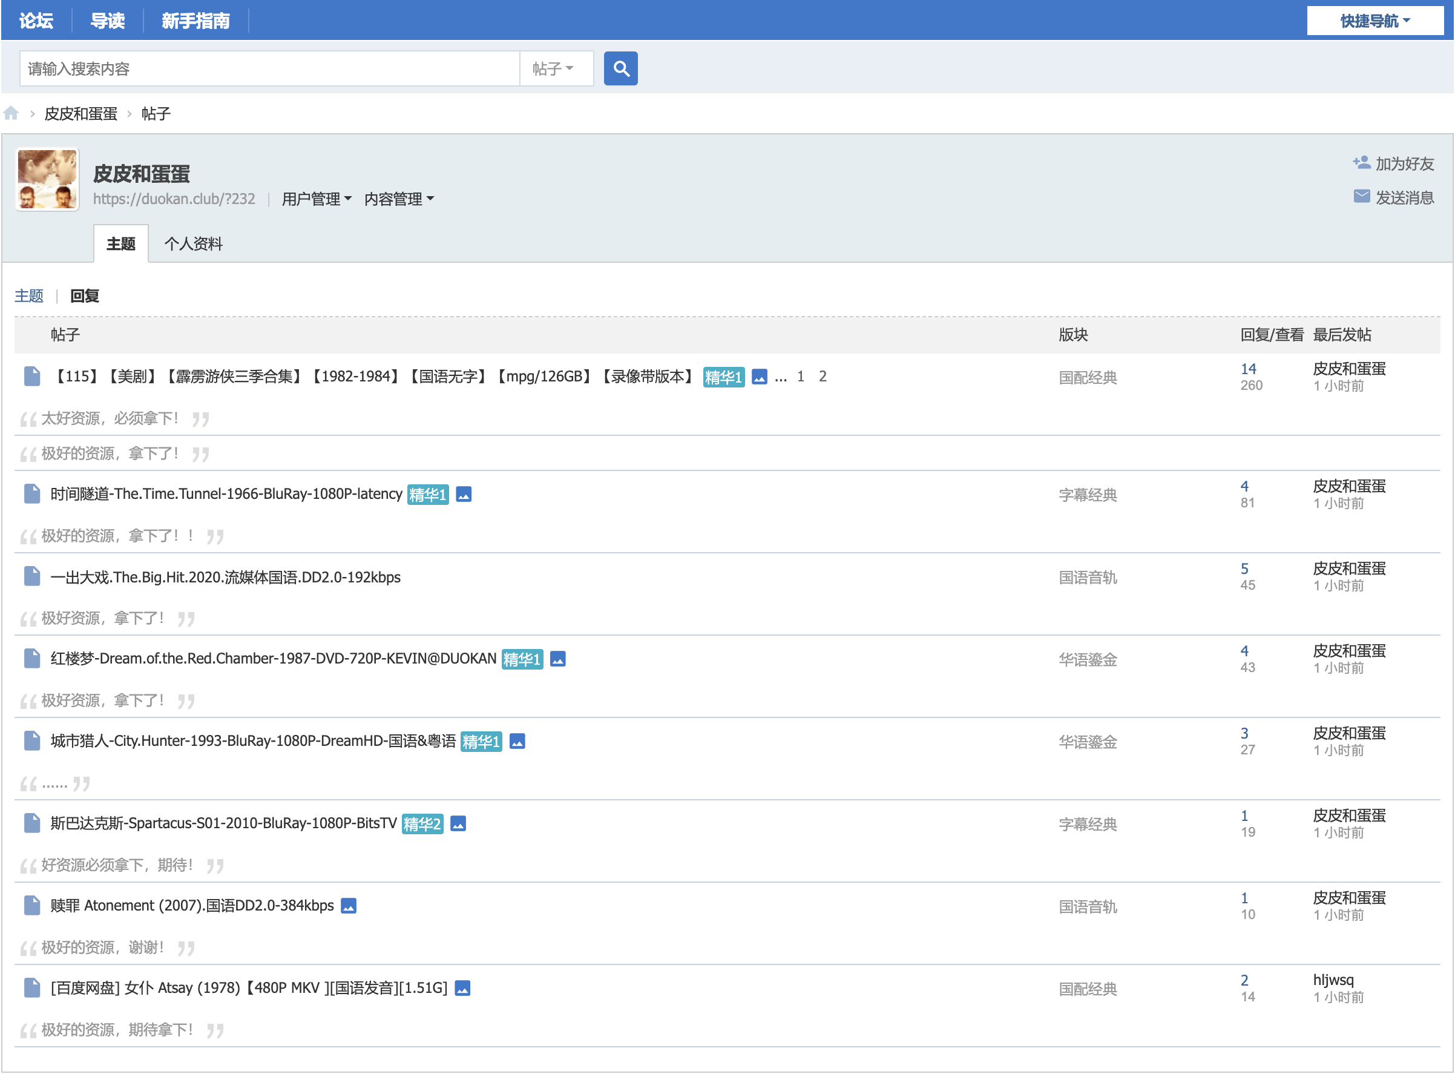1455x1074 pixels.
Task: Open the 红楼梦 Dream of the Red Chamber thread
Action: coord(273,659)
